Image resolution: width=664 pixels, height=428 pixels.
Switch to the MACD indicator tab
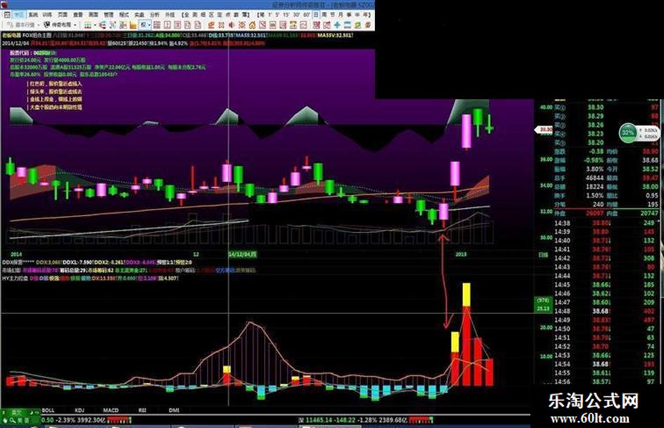[110, 410]
